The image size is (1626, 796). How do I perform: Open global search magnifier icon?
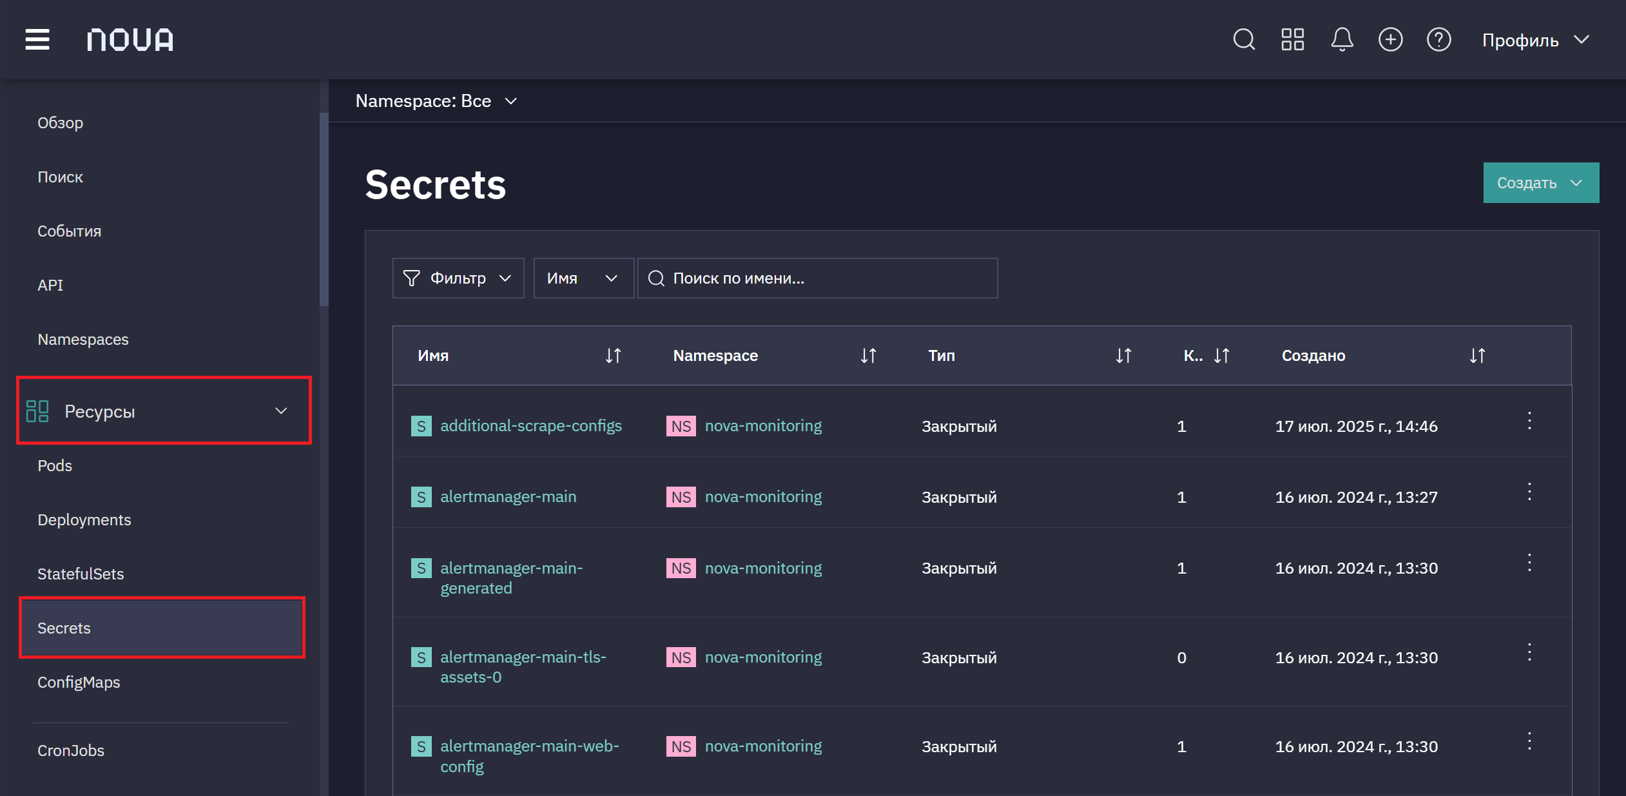[1244, 40]
